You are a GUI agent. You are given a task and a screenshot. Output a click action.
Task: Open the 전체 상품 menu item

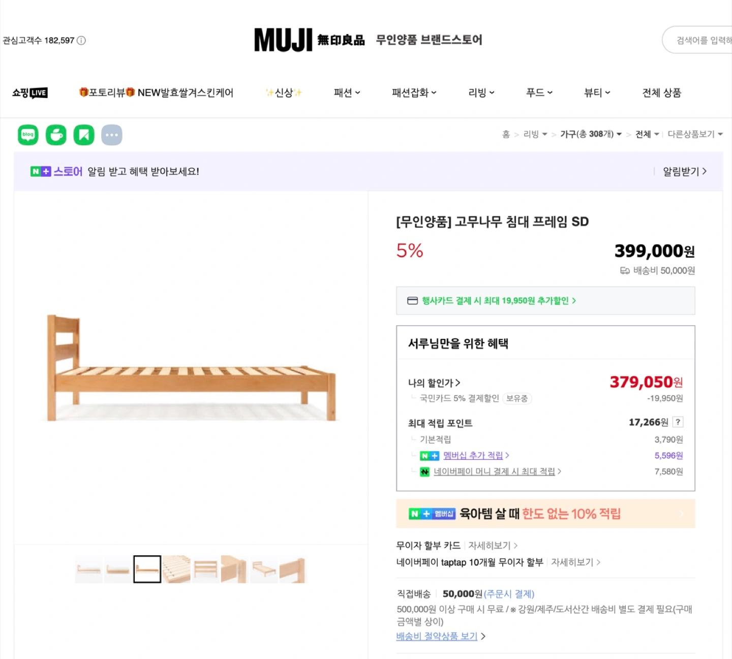pos(661,93)
